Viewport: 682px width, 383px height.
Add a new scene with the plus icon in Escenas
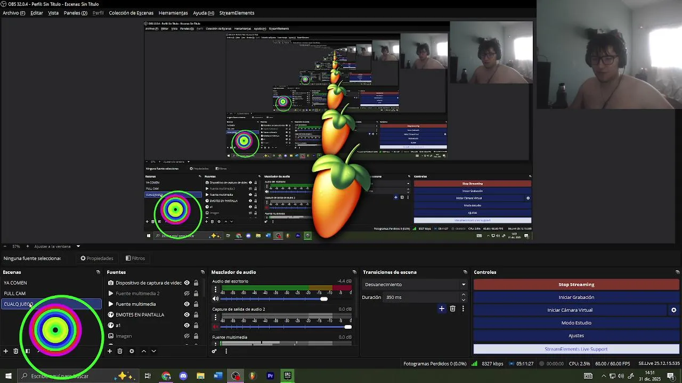6,351
